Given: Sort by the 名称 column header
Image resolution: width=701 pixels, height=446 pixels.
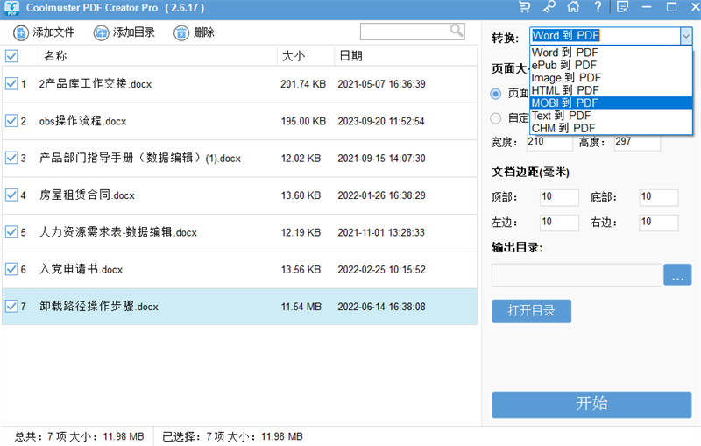Looking at the screenshot, I should 55,56.
